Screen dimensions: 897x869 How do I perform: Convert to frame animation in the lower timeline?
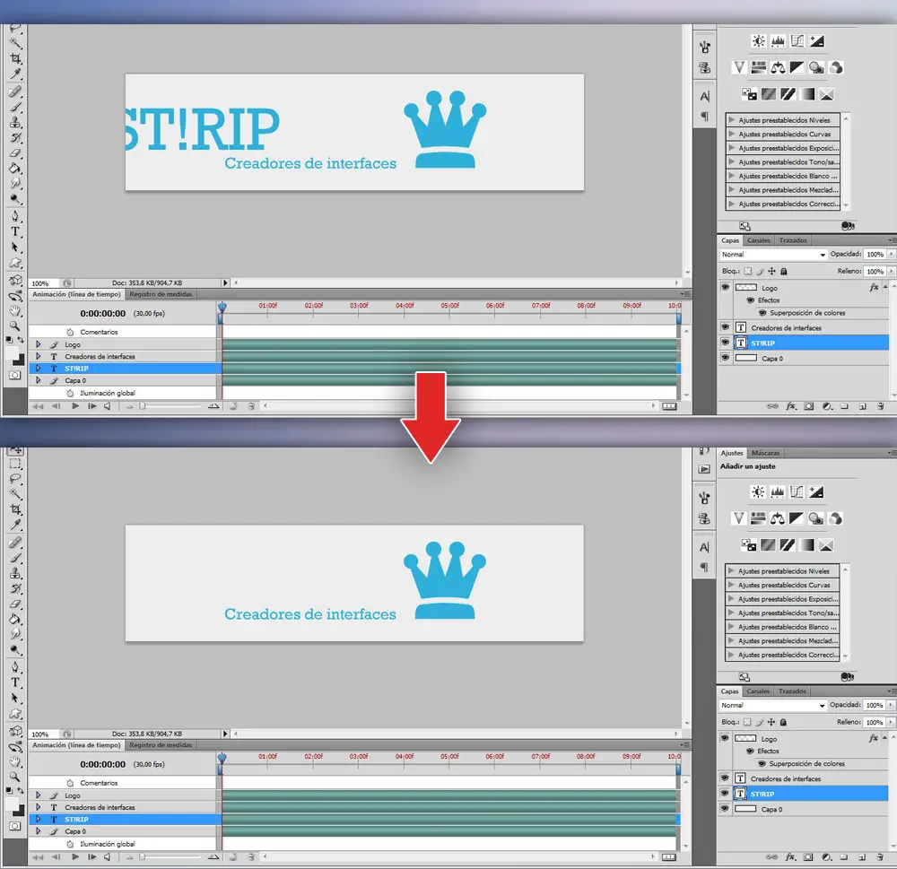(x=669, y=857)
